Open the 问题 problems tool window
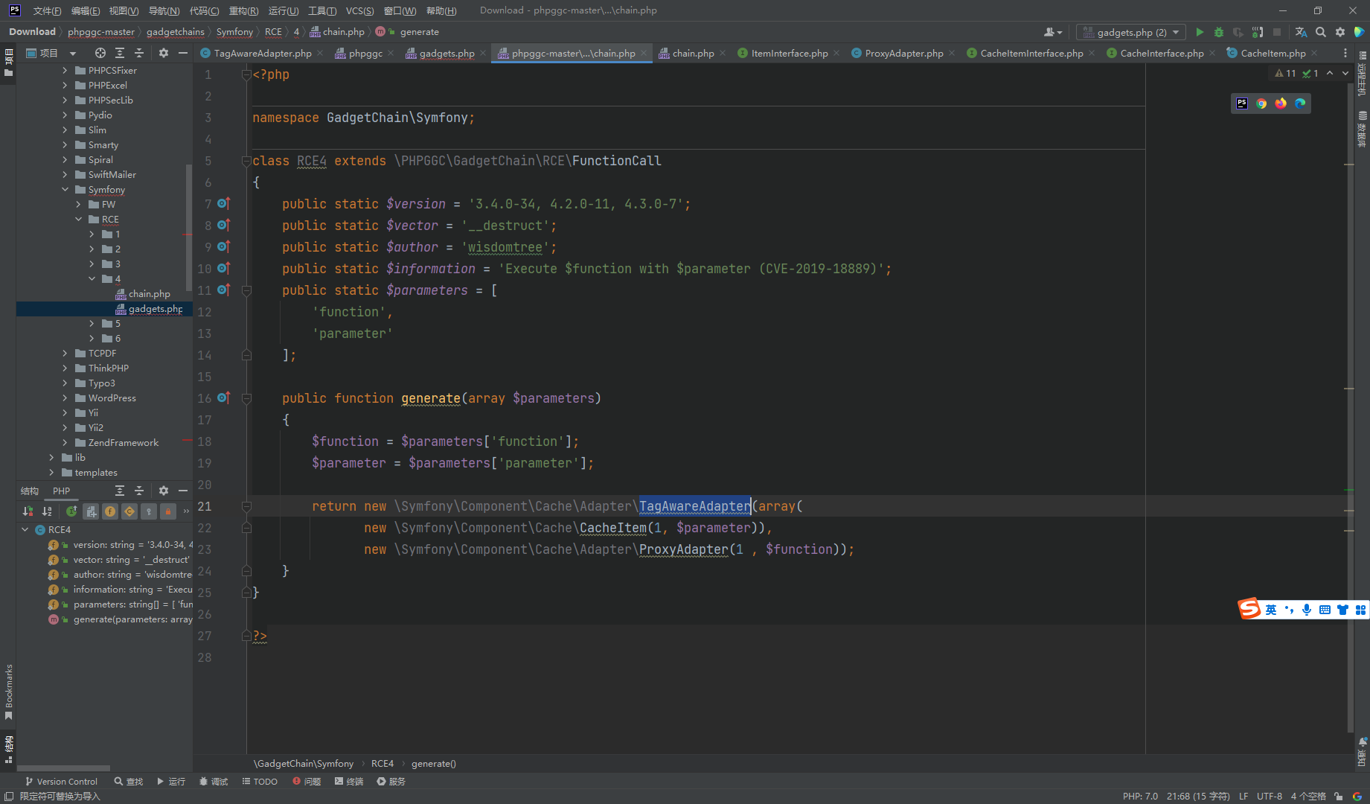1370x804 pixels. [307, 782]
